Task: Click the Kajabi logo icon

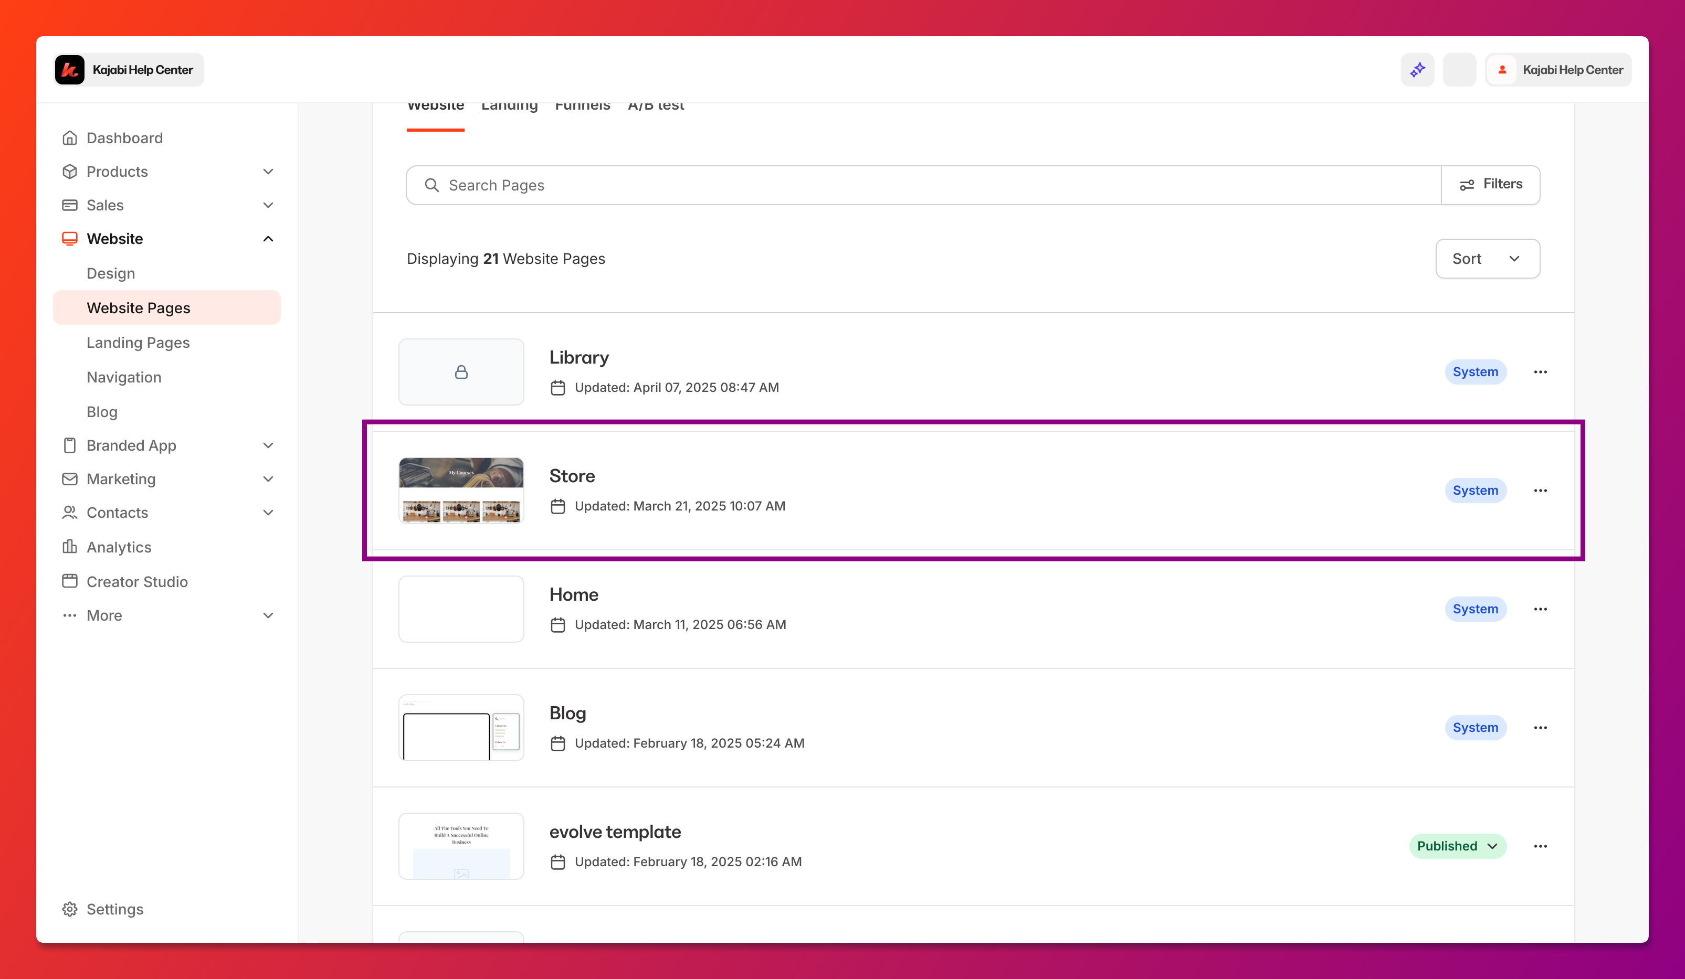Action: tap(69, 69)
